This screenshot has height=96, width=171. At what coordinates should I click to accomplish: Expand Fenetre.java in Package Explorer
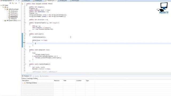pyautogui.click(x=7, y=13)
